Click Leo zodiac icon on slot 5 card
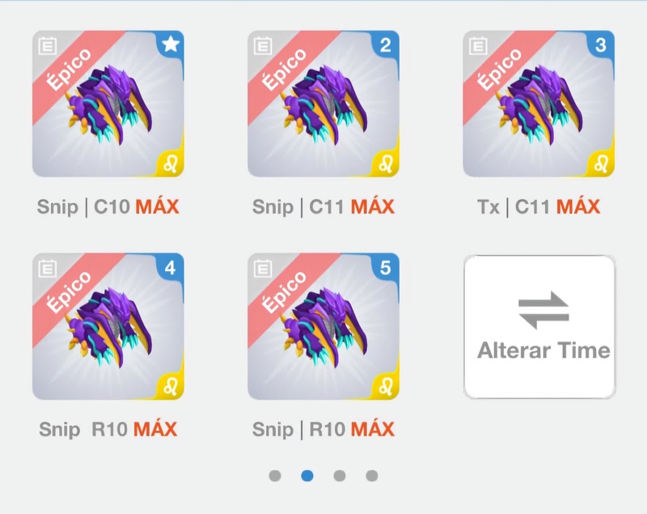This screenshot has width=647, height=514. (x=387, y=386)
